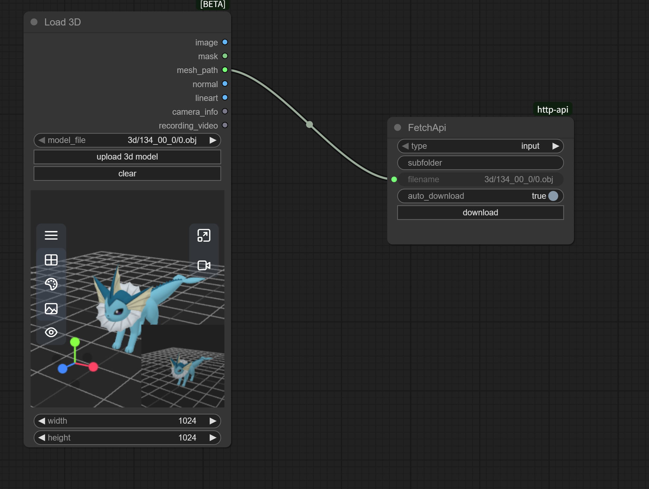Increase width with right arrow
649x489 pixels.
coord(213,421)
